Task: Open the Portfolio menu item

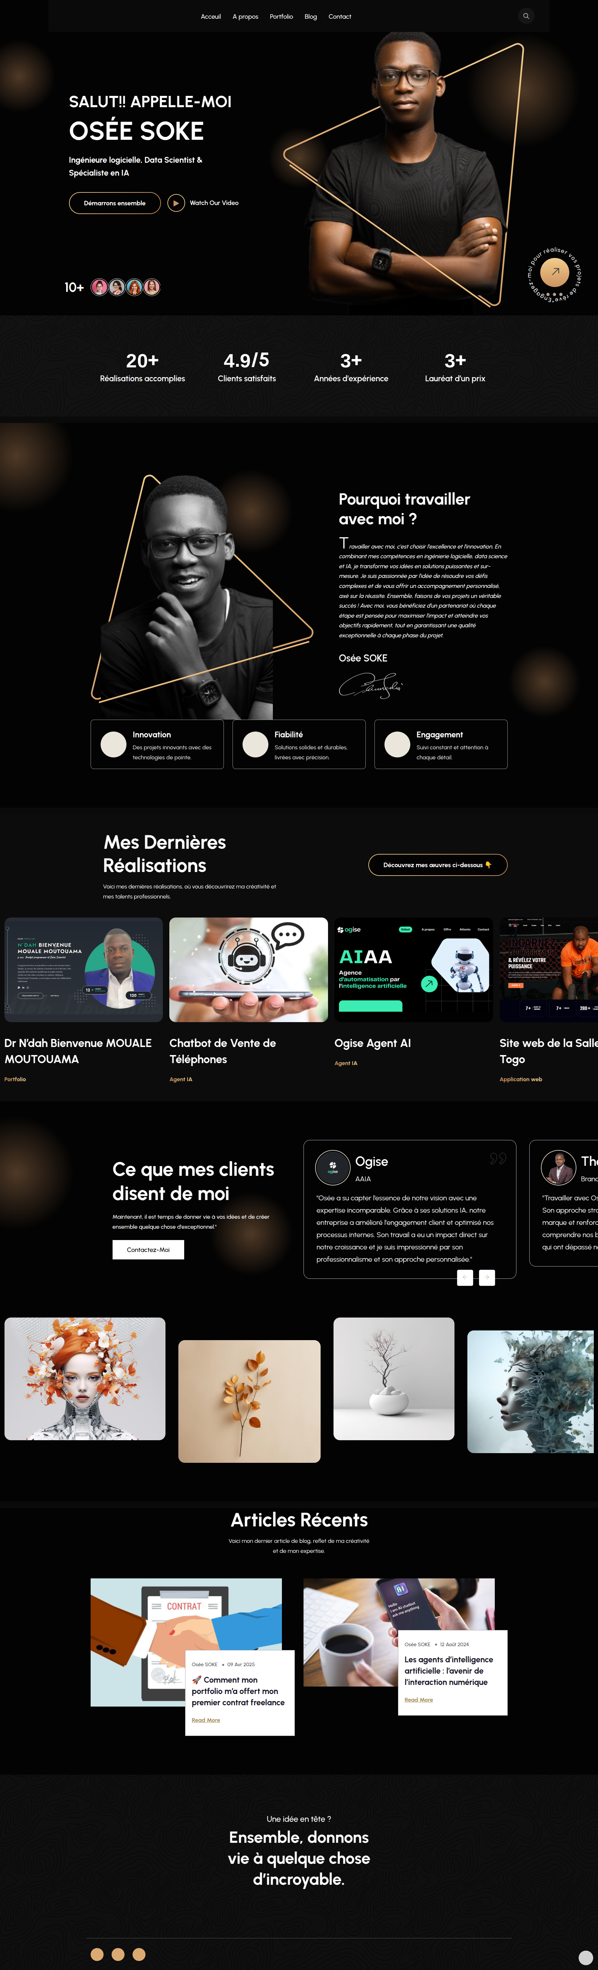Action: coord(281,16)
